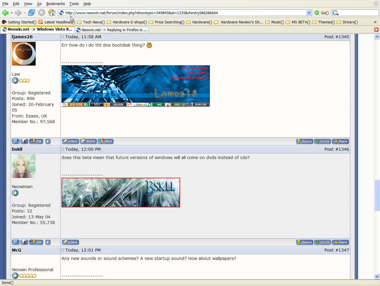Click Post #1346 permalink
Image resolution: width=380 pixels, height=286 pixels.
point(337,149)
